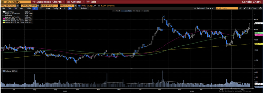Select the 6M time range
The image size is (263, 93).
(x=22, y=8)
